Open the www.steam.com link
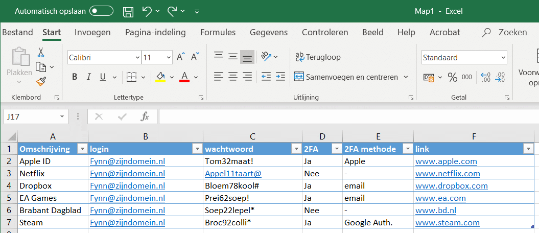Viewport: 539px width, 233px height. point(447,223)
